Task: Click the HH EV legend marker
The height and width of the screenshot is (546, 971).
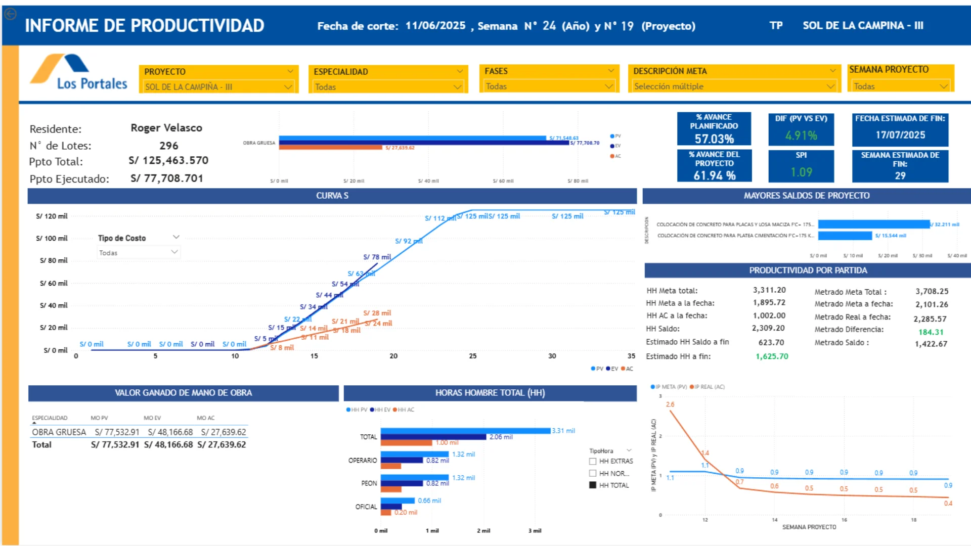Action: click(372, 409)
